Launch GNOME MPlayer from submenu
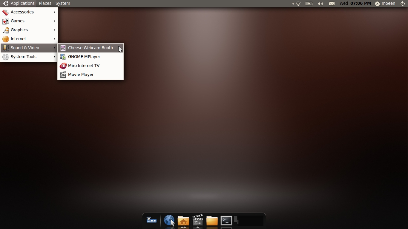This screenshot has height=229, width=408. point(91,57)
